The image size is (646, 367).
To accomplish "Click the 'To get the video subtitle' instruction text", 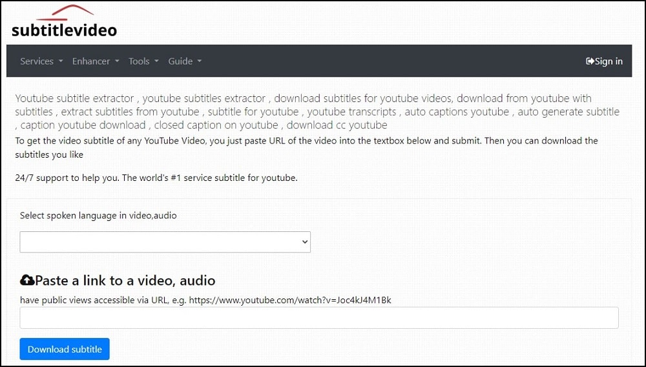I will coord(306,147).
